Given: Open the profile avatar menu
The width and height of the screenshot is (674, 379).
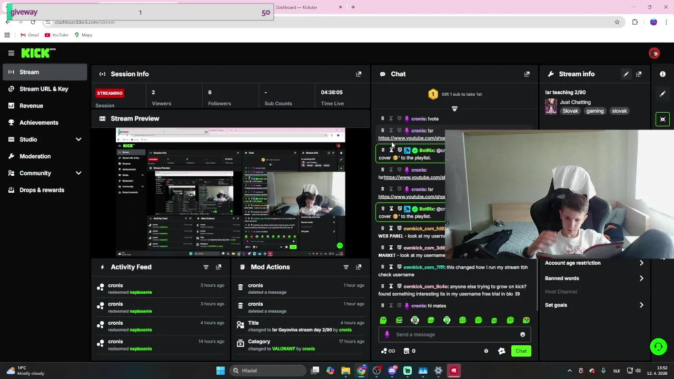Looking at the screenshot, I should pos(654,53).
